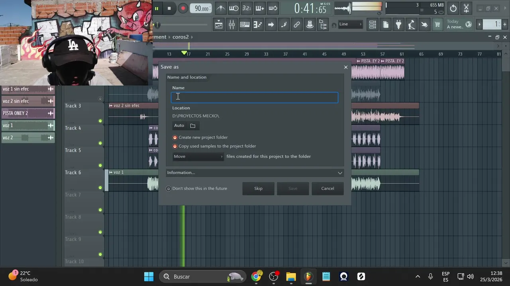This screenshot has height=286, width=510.
Task: Stop playback with the stop button
Action: pyautogui.click(x=169, y=8)
